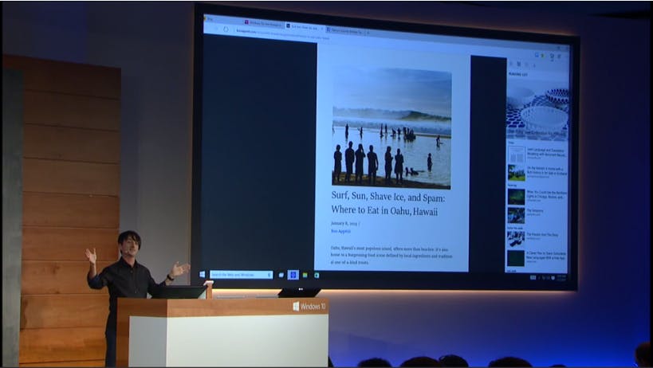The width and height of the screenshot is (653, 368).
Task: Click the blue reading view icon in the browser toolbar
Action: pyautogui.click(x=537, y=54)
